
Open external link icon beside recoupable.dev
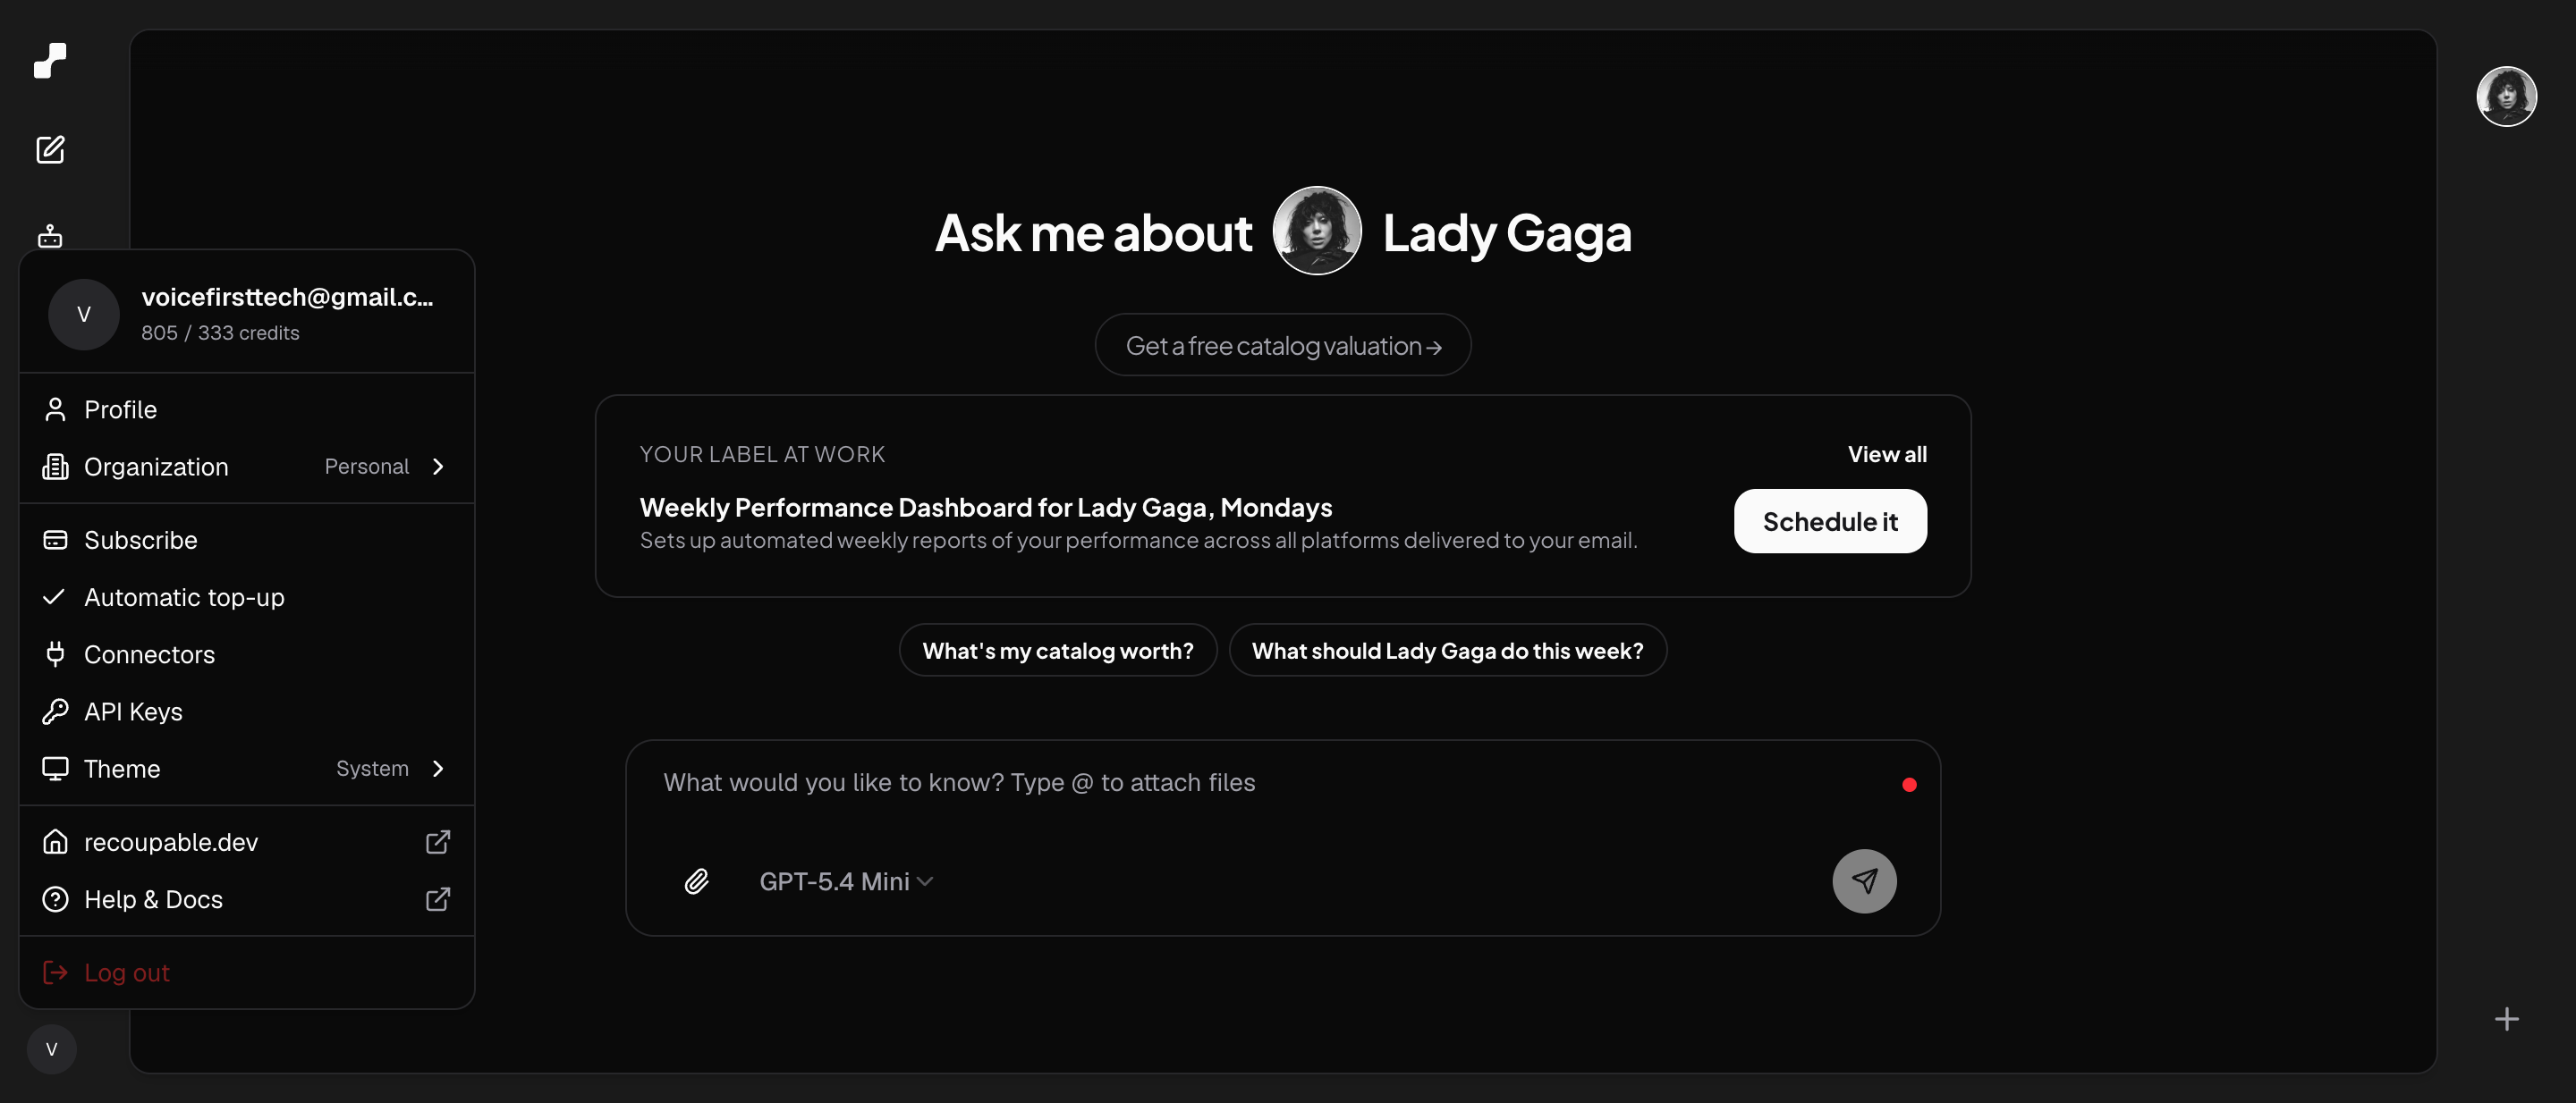click(x=438, y=841)
